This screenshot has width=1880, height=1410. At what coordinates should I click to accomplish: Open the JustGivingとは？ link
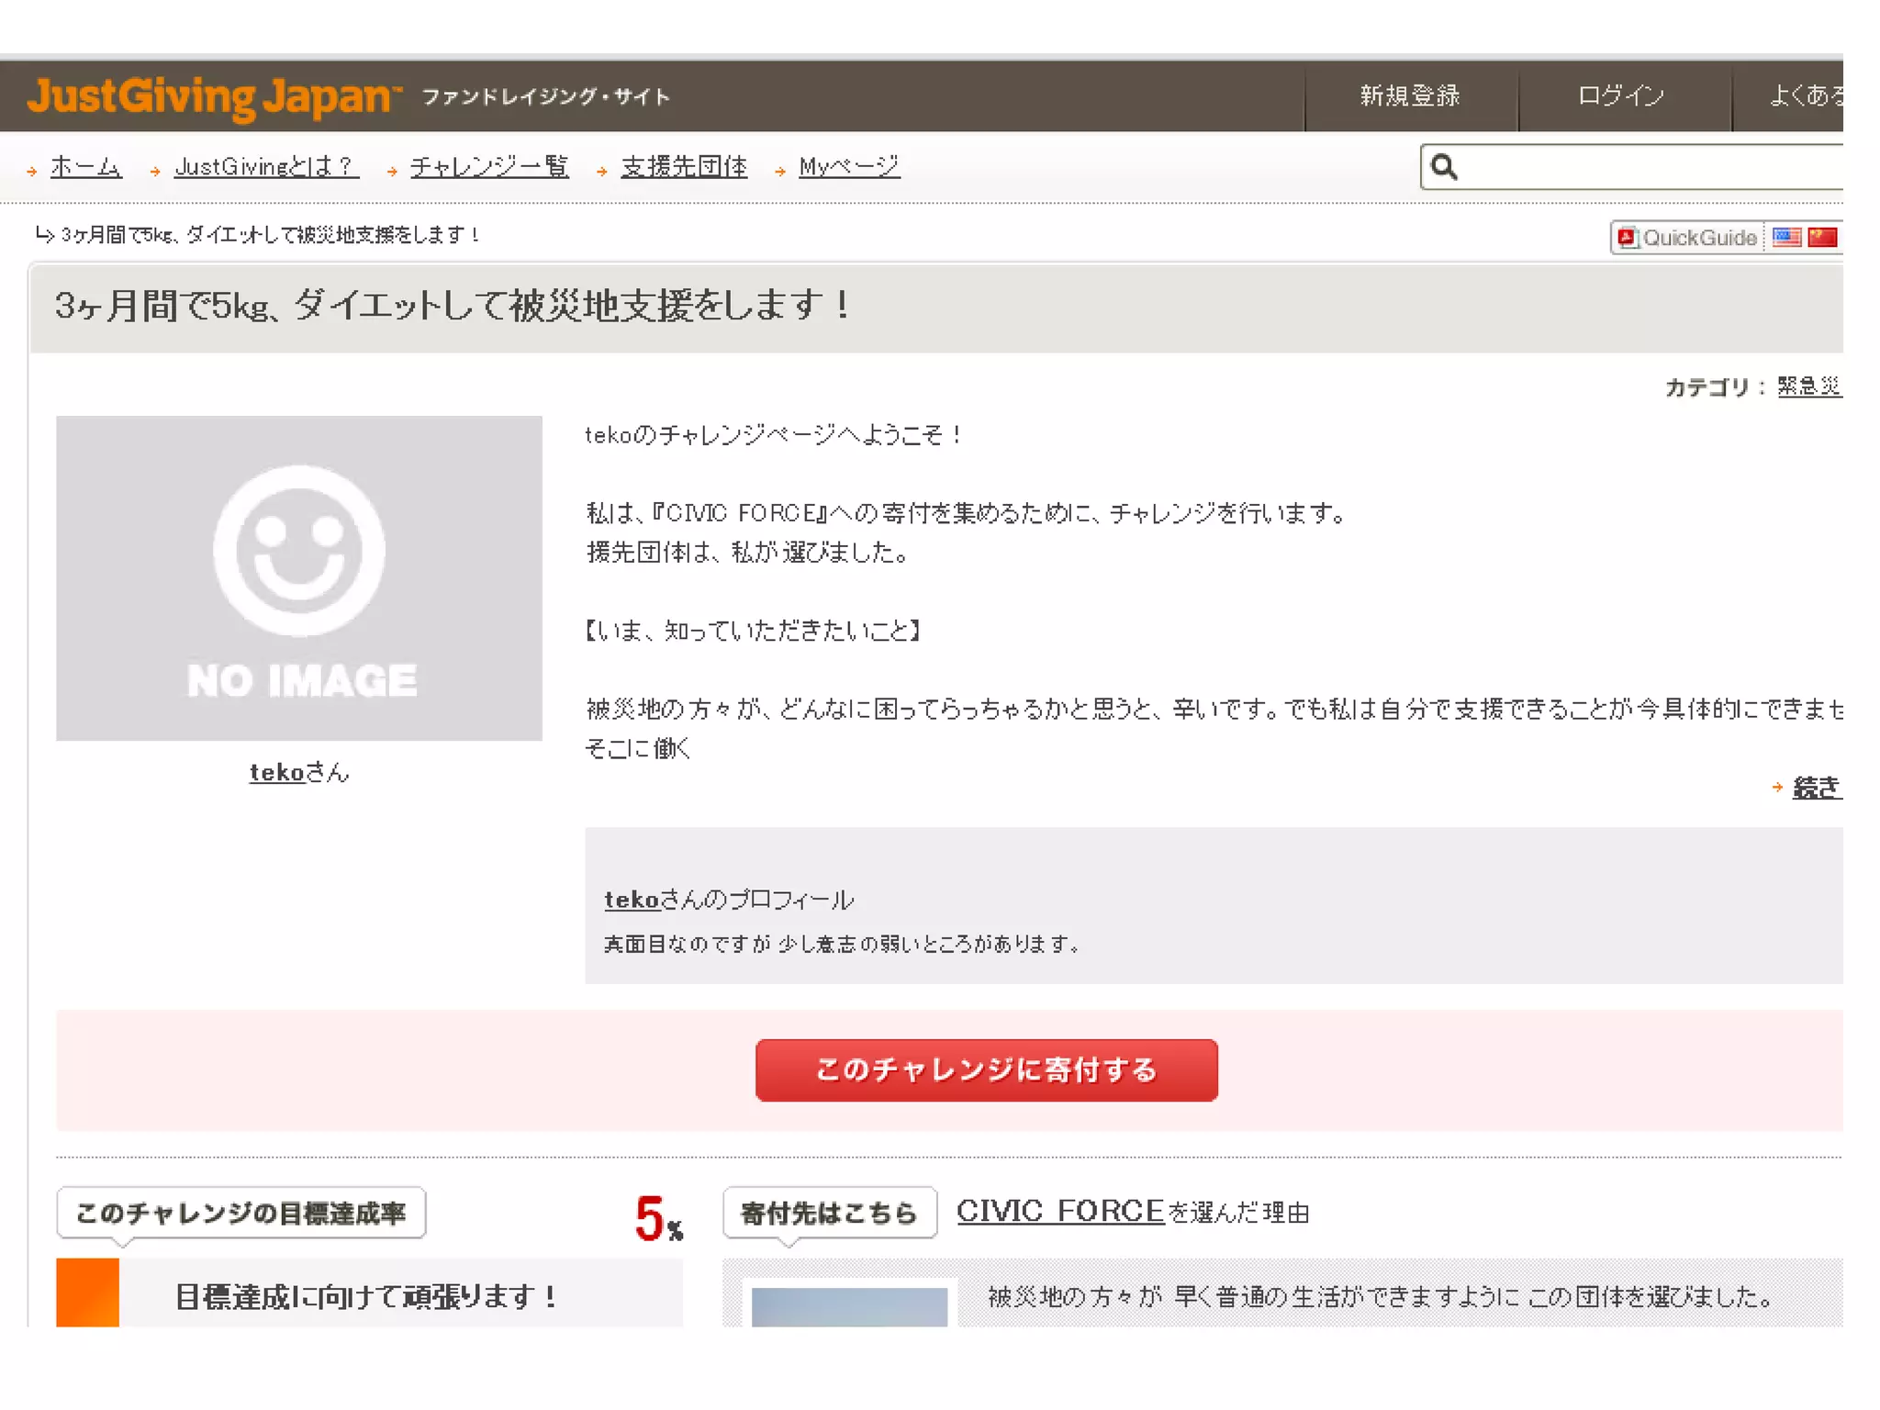click(266, 166)
